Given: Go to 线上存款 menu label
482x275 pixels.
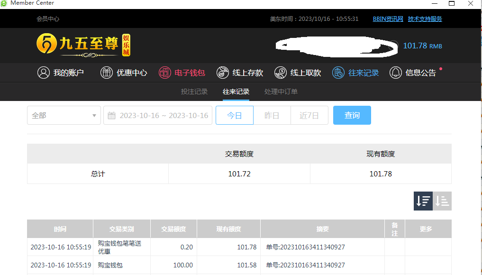Looking at the screenshot, I should click(x=248, y=73).
